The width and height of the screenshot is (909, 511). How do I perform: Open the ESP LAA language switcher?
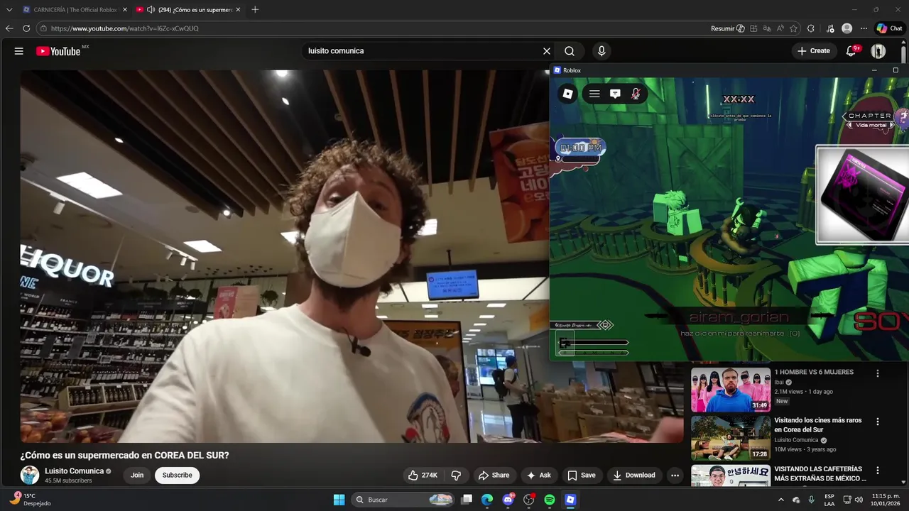[829, 500]
